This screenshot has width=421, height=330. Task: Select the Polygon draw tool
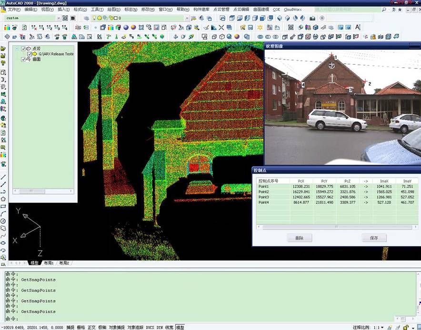pos(3,199)
